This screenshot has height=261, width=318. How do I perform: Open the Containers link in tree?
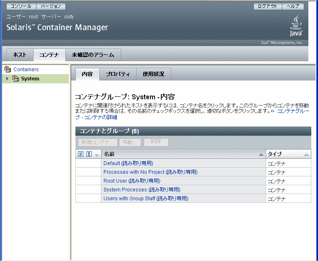(x=26, y=70)
